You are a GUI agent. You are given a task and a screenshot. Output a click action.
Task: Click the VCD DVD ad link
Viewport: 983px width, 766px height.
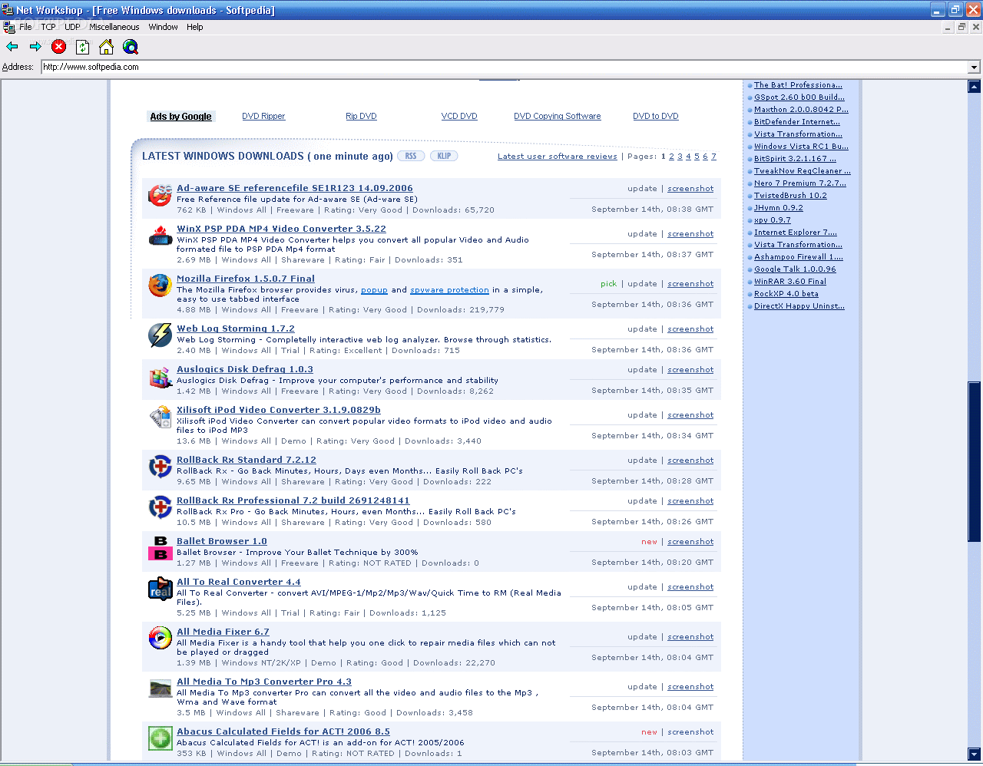coord(459,117)
